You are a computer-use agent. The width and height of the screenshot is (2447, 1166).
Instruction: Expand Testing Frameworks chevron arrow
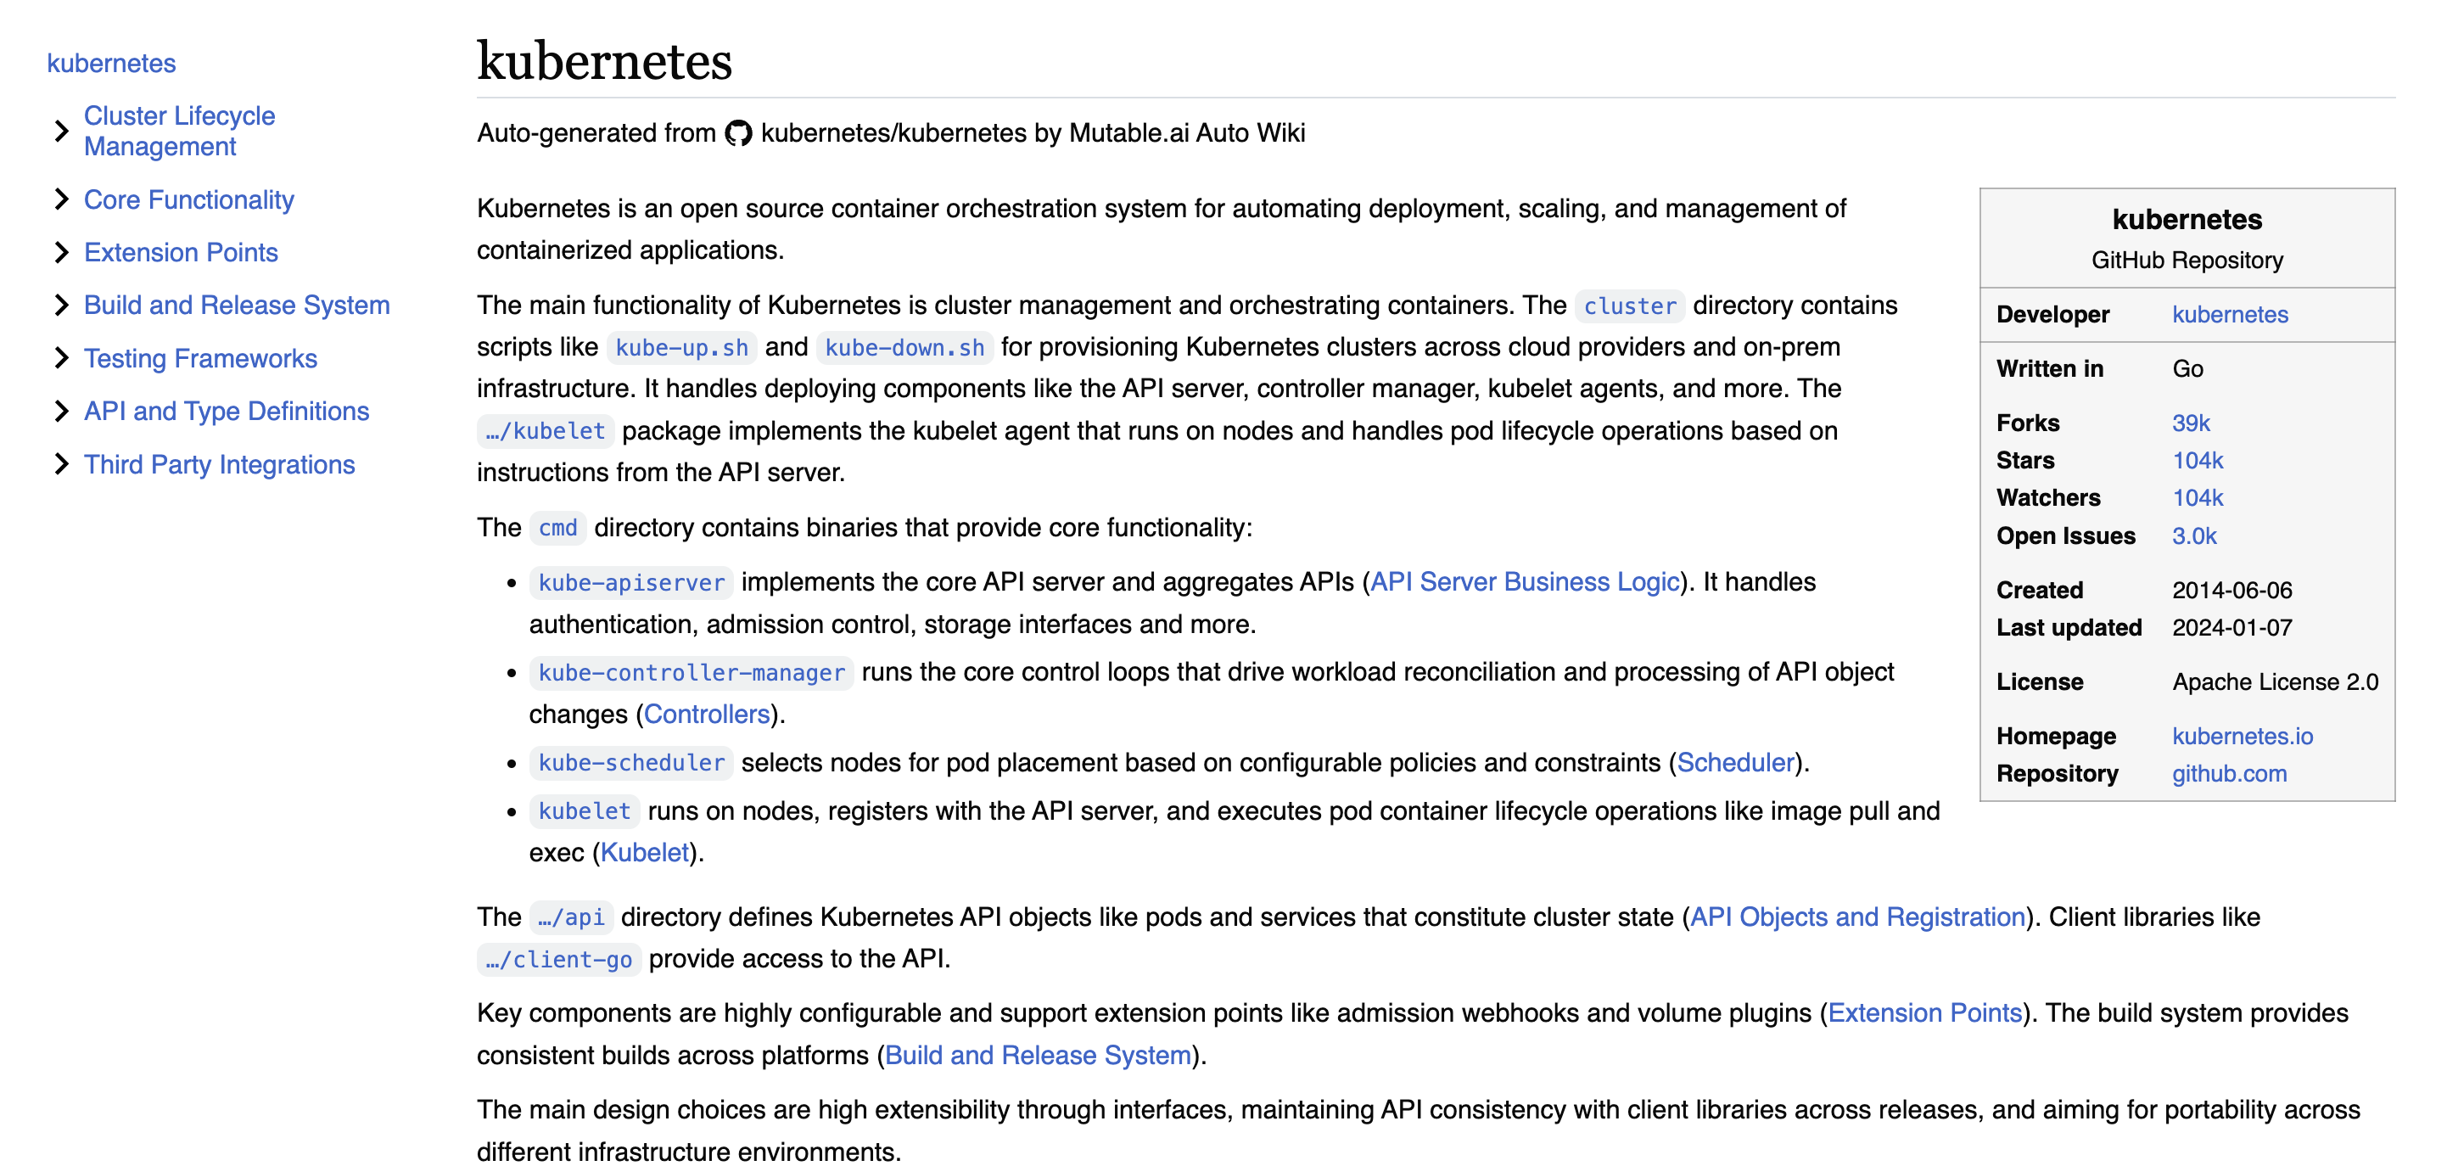click(x=62, y=358)
